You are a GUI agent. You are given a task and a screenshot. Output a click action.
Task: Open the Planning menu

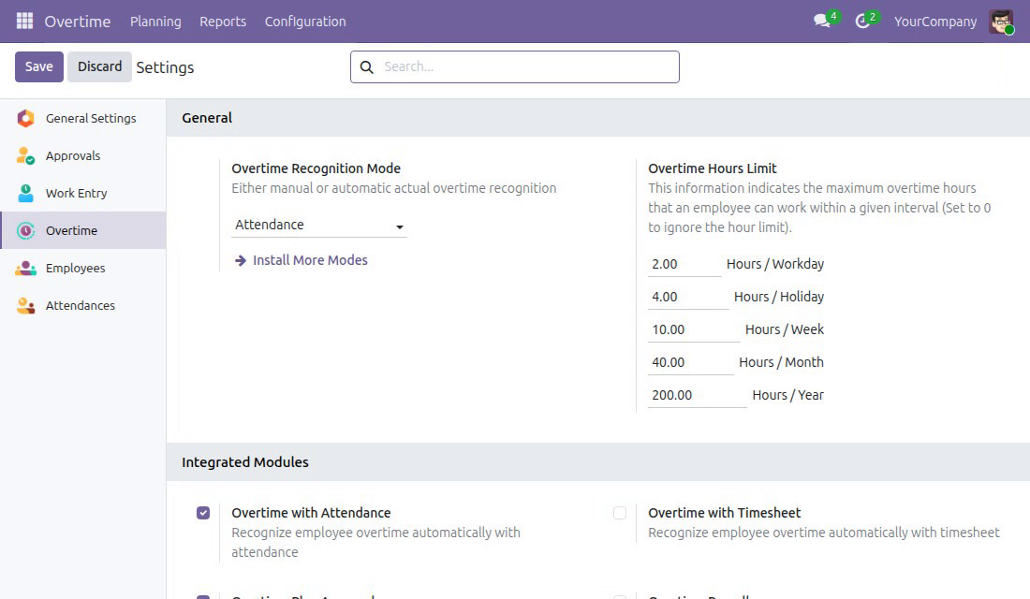point(155,22)
